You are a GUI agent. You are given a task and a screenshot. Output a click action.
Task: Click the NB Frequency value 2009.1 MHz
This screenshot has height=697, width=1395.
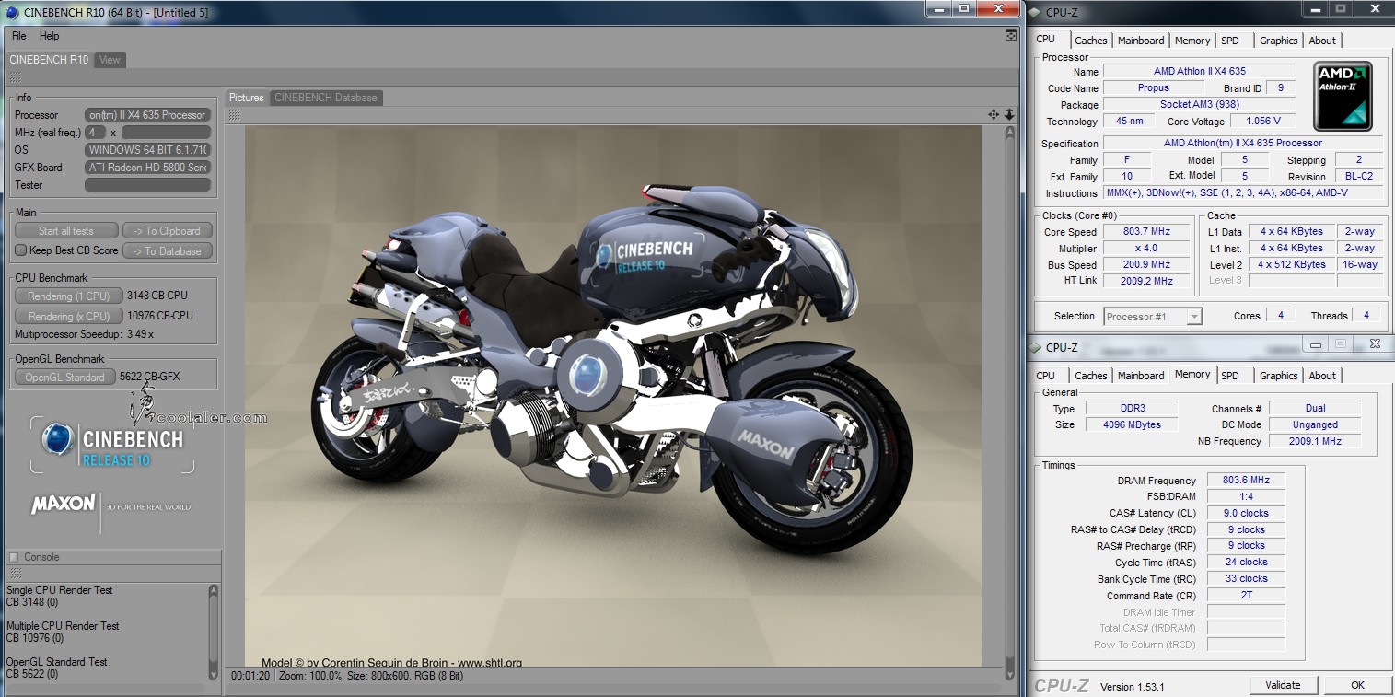(x=1315, y=441)
